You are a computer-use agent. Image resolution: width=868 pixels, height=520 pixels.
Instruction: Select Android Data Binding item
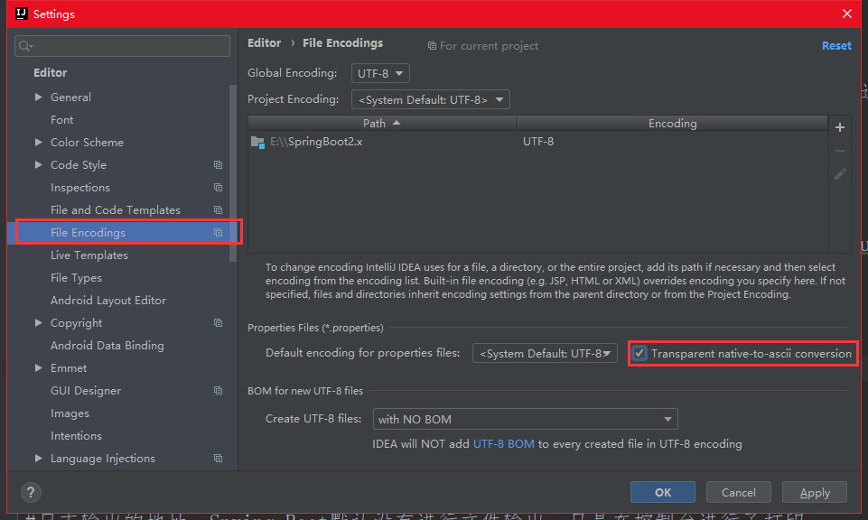107,346
